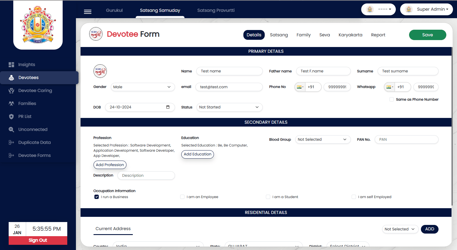Click the hamburger menu icon
Viewport: 457px width, 250px height.
87,12
